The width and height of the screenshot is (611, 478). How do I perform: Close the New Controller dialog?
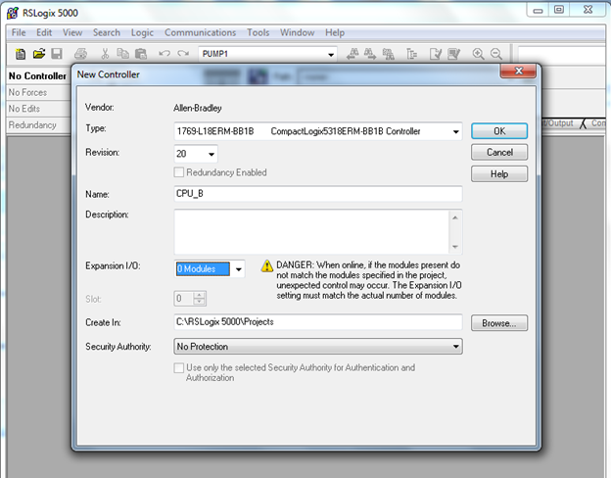click(x=518, y=71)
